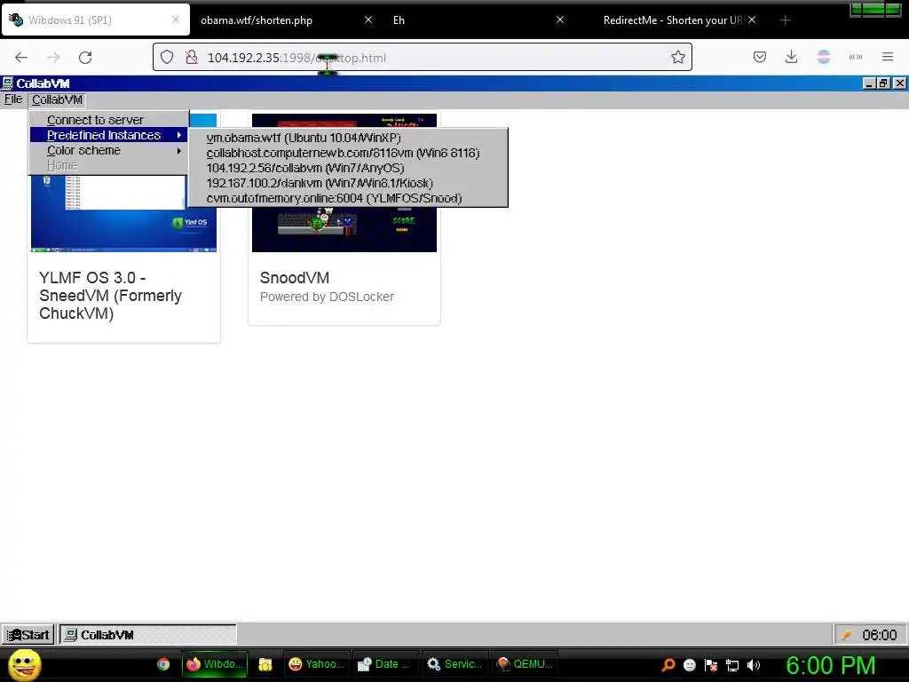Open the Servic... taskbar button

[x=455, y=664]
